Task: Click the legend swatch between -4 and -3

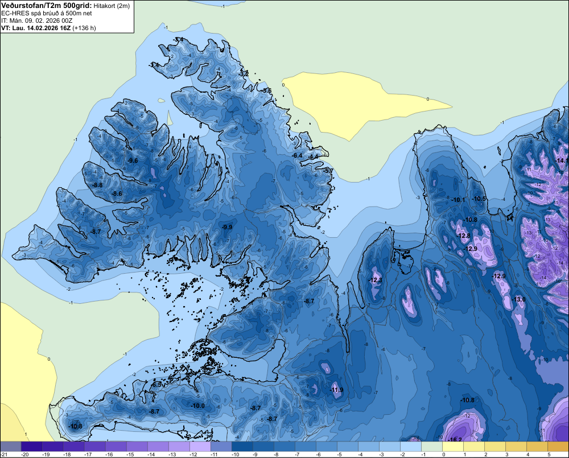Action: (369, 447)
